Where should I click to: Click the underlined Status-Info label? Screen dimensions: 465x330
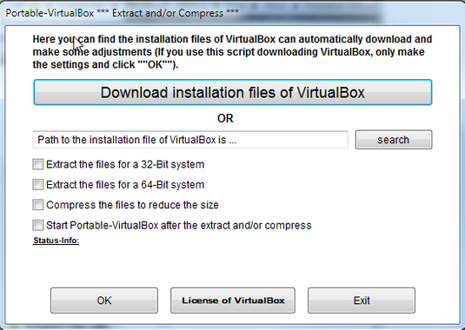pos(56,241)
